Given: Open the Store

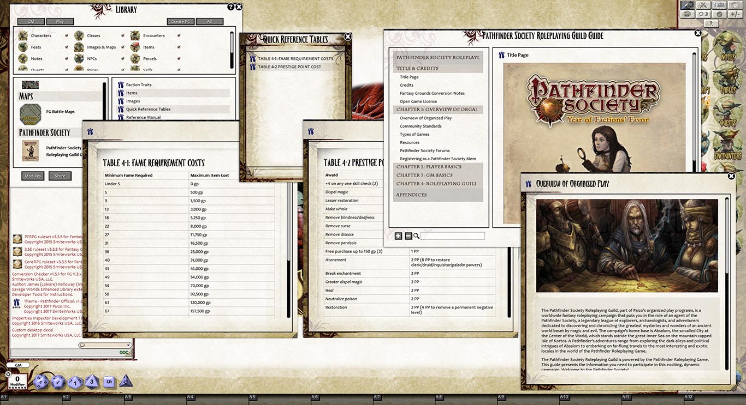Looking at the screenshot, I should (x=60, y=176).
